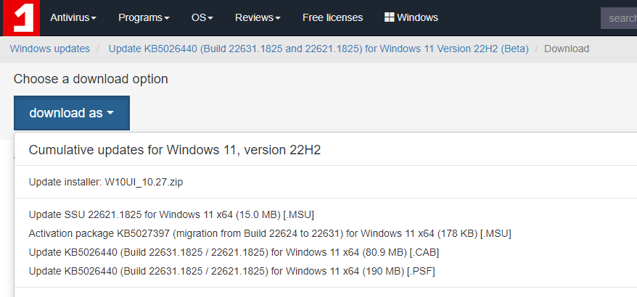Download KB5026440 190 MB PSF file

pyautogui.click(x=232, y=271)
